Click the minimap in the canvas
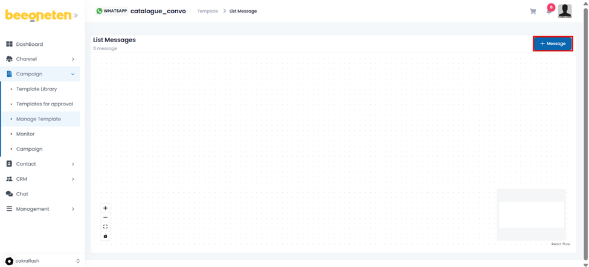The height and width of the screenshot is (267, 589). 531,215
